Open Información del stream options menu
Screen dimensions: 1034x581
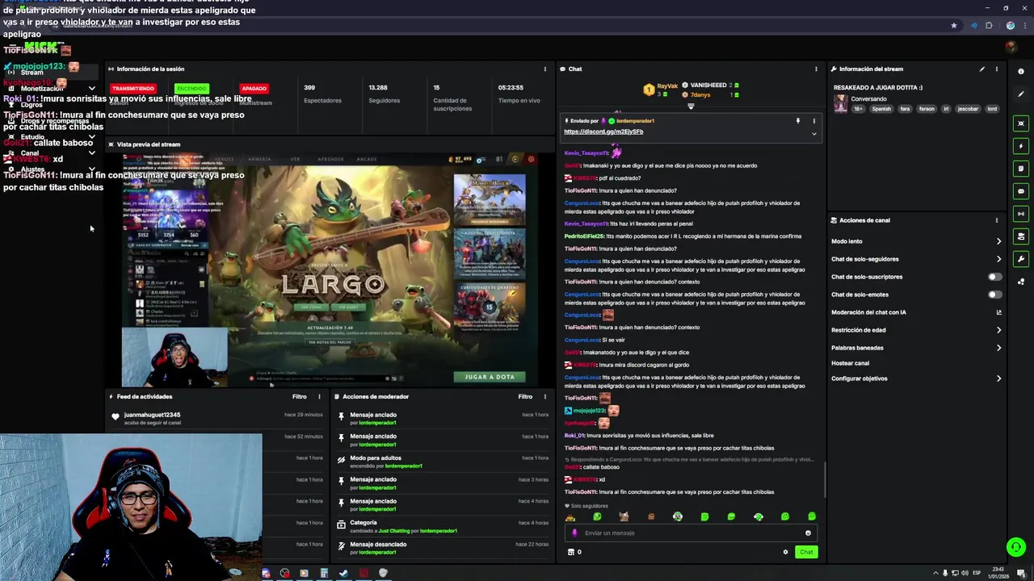996,69
